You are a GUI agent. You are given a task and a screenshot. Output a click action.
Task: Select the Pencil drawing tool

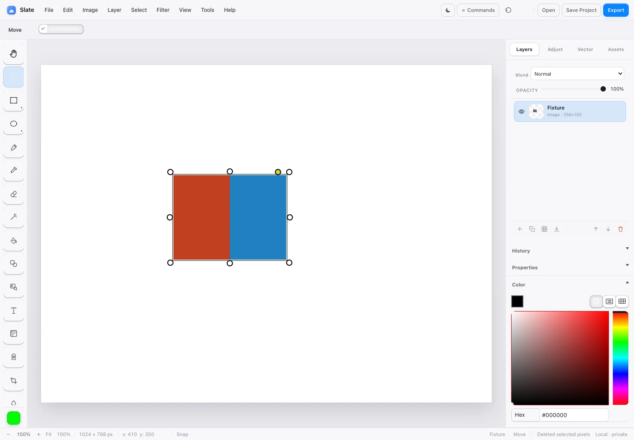coord(14,147)
